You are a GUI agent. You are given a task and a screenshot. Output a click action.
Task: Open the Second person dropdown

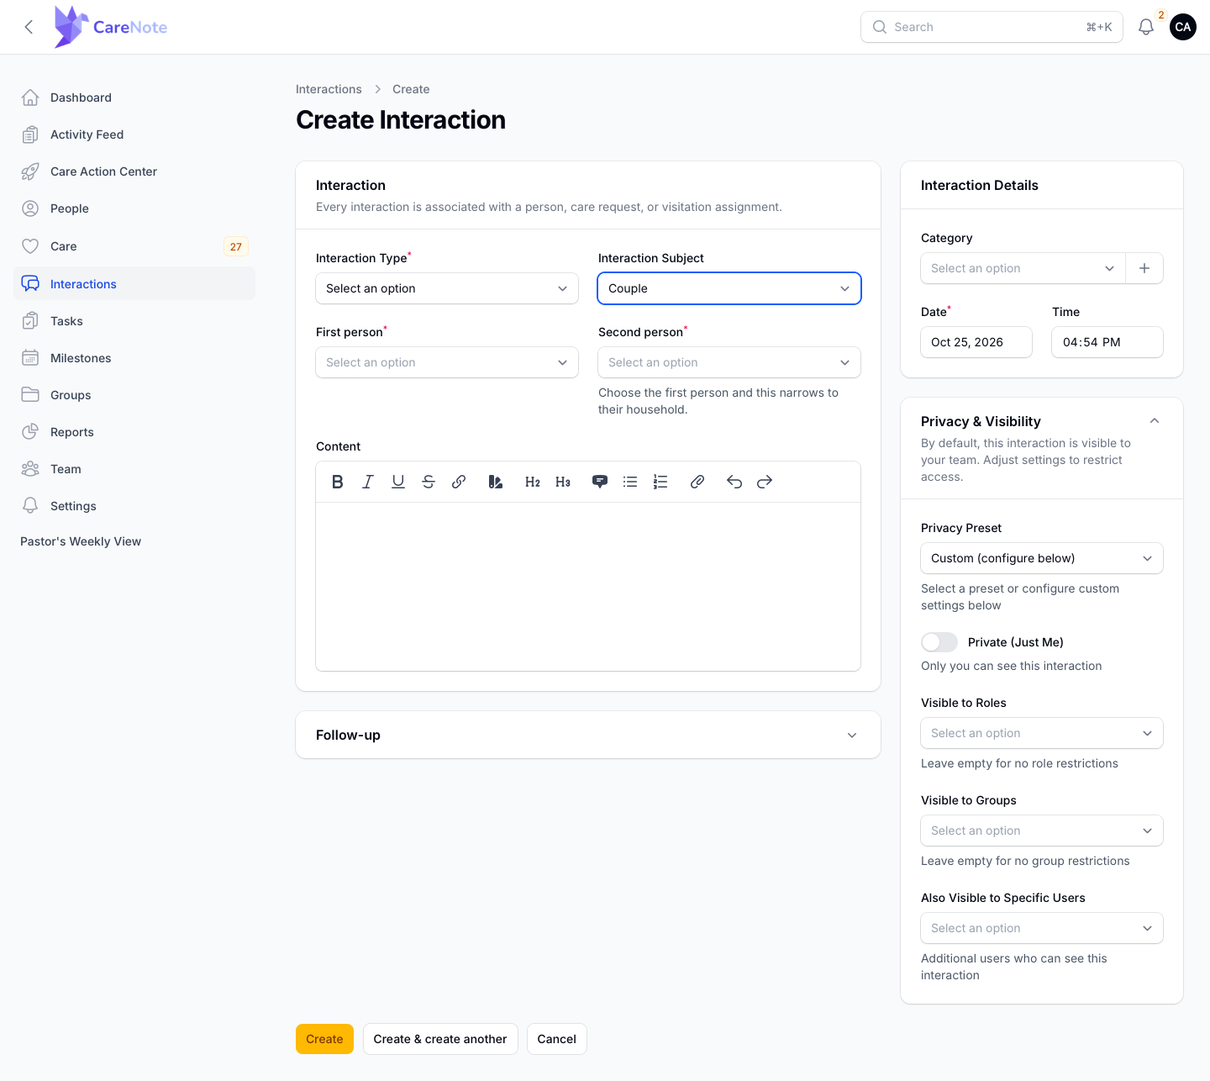pyautogui.click(x=729, y=362)
